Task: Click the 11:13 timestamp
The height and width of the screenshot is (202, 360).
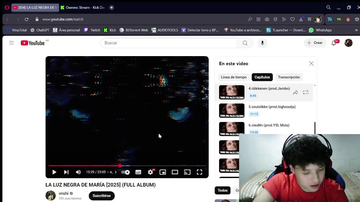Action: pos(254,114)
